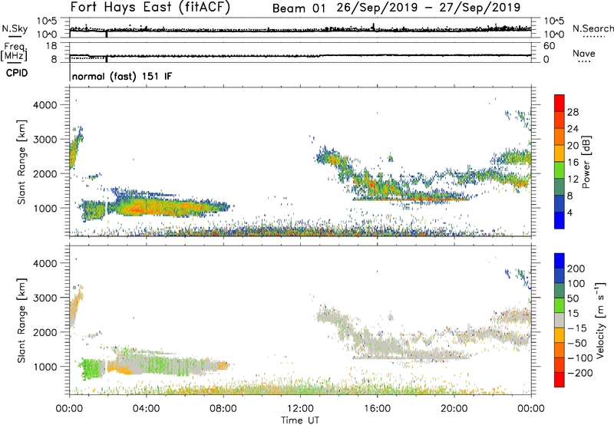The width and height of the screenshot is (614, 425).
Task: Click the 'N.Search' legend label
Action: point(593,28)
